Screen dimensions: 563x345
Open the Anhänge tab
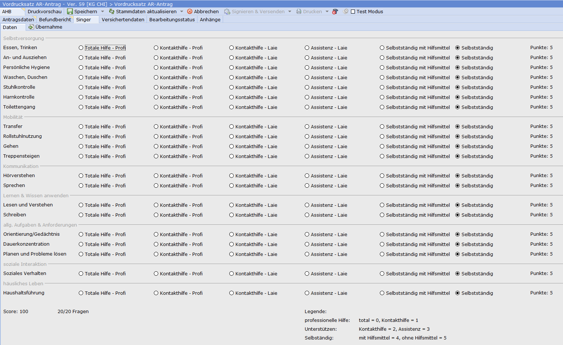tap(210, 20)
